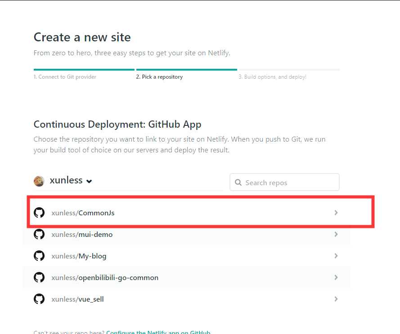Click the chevron on the openbilibili-go-common row
The width and height of the screenshot is (400, 334).
click(x=336, y=277)
